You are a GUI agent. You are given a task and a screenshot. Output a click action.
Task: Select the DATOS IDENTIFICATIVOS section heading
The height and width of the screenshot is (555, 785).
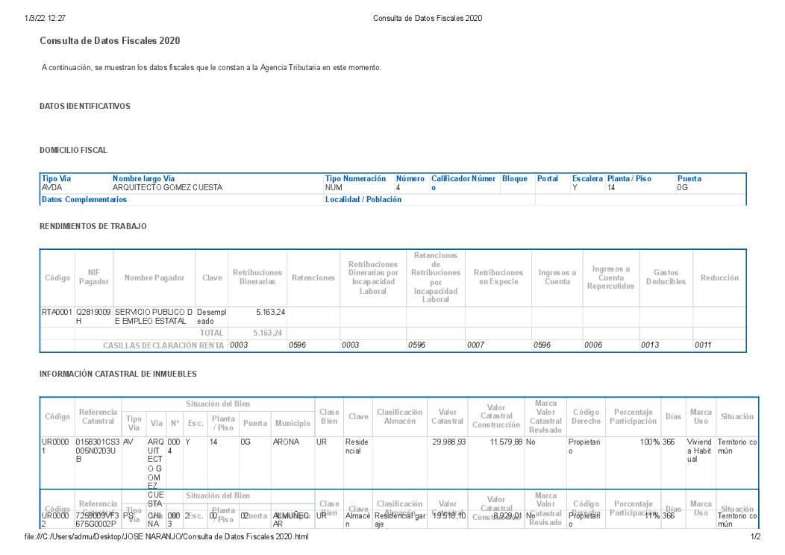(85, 107)
